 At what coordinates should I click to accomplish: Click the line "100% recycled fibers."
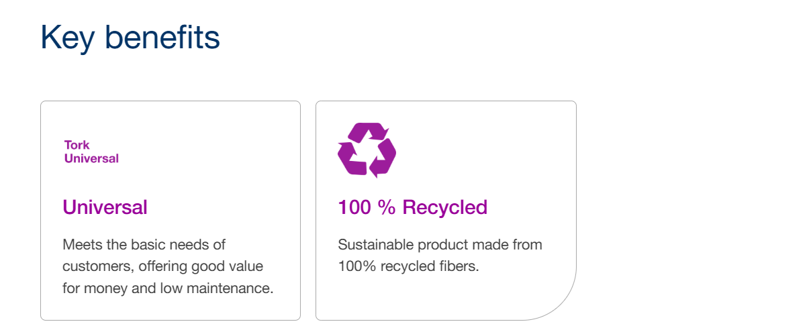click(x=408, y=266)
